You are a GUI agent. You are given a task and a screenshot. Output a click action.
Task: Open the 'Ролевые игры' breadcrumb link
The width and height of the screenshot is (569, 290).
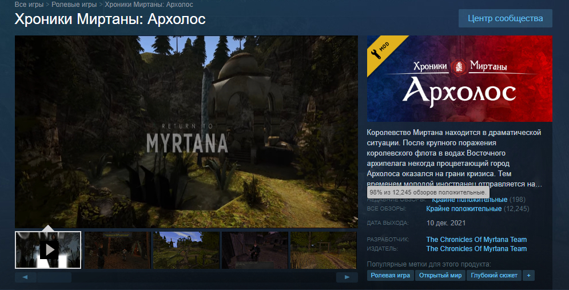tap(74, 5)
